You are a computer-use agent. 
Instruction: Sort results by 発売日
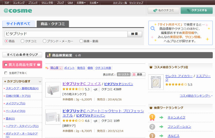[x=81, y=68]
